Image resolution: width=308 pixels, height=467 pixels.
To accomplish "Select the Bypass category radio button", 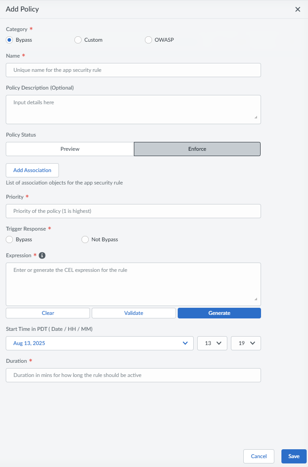I will tap(9, 40).
